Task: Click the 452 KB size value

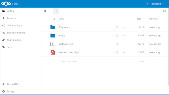Action: 141,44
